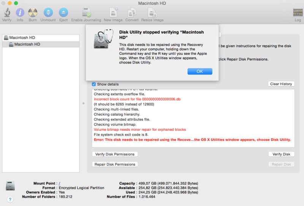Click the Resize Image toolbar icon
Viewport: 304px width, 206px height.
[152, 13]
